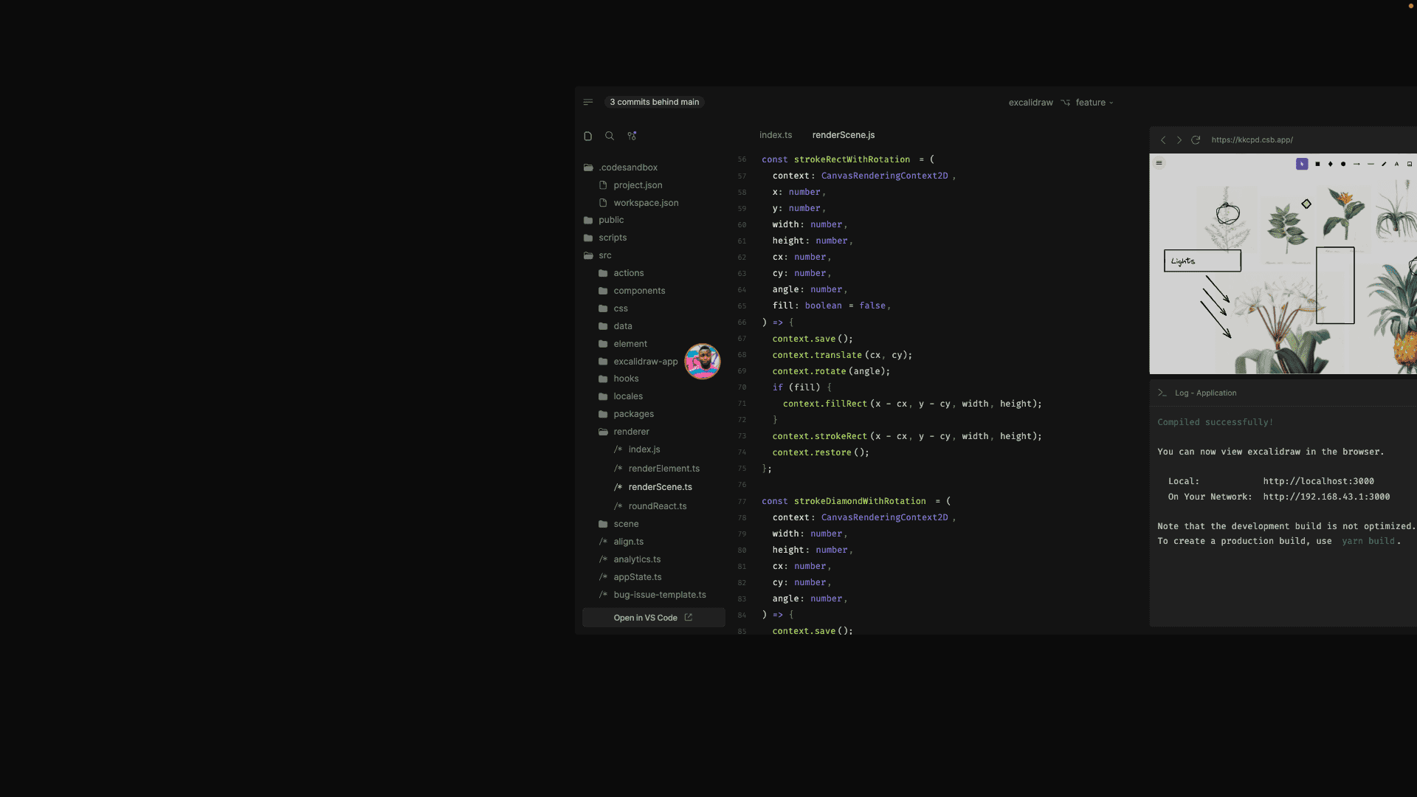Open the http://localhost:3000 link
1417x797 pixels.
point(1318,481)
